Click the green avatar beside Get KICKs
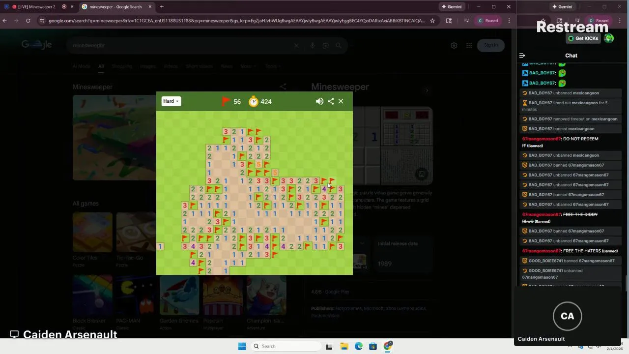This screenshot has height=354, width=629. 609,38
